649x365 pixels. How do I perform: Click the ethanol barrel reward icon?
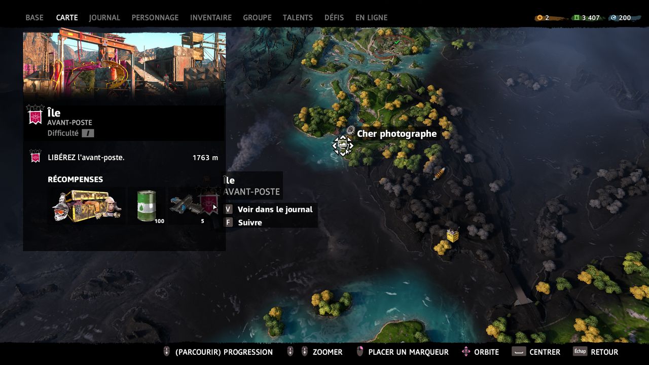[x=147, y=206]
